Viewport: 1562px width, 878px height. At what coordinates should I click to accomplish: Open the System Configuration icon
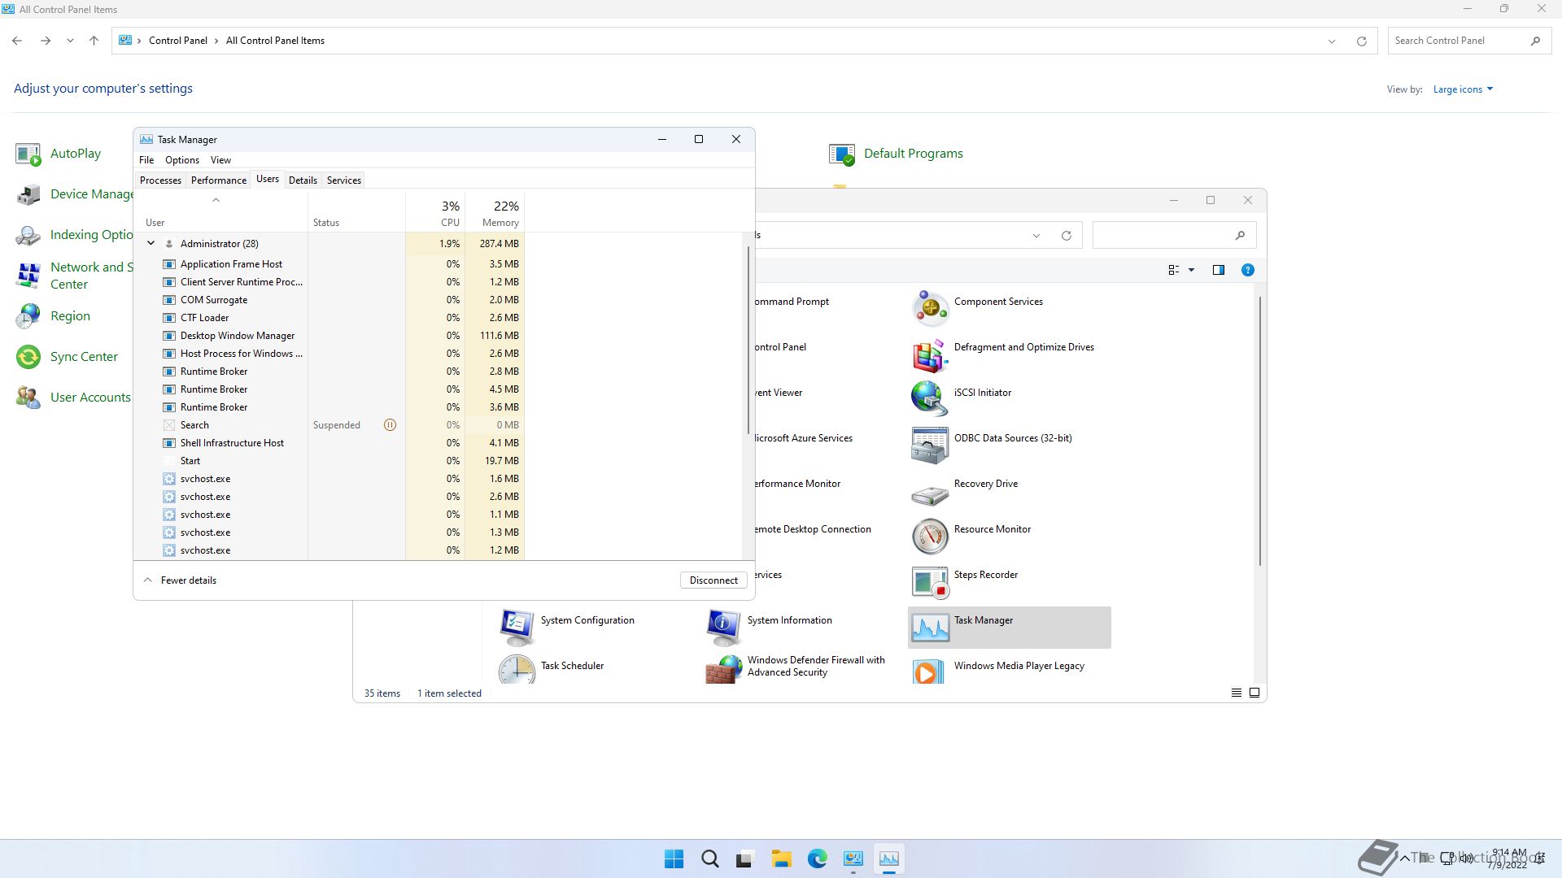[x=517, y=628]
